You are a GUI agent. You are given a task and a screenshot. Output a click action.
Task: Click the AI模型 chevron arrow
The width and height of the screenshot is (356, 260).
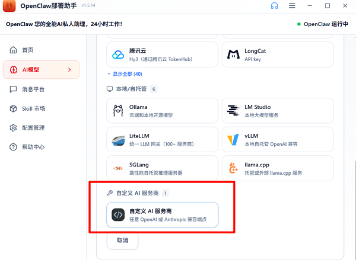pos(69,70)
